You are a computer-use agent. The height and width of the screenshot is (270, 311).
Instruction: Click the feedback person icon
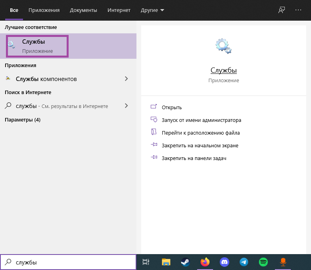pos(282,10)
